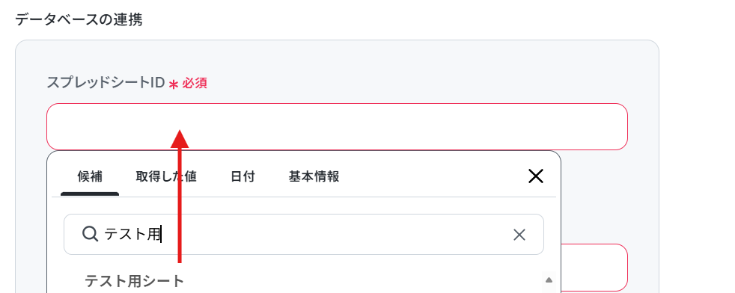The image size is (735, 293).
Task: Click the スプレッドシートID label text
Action: point(106,83)
